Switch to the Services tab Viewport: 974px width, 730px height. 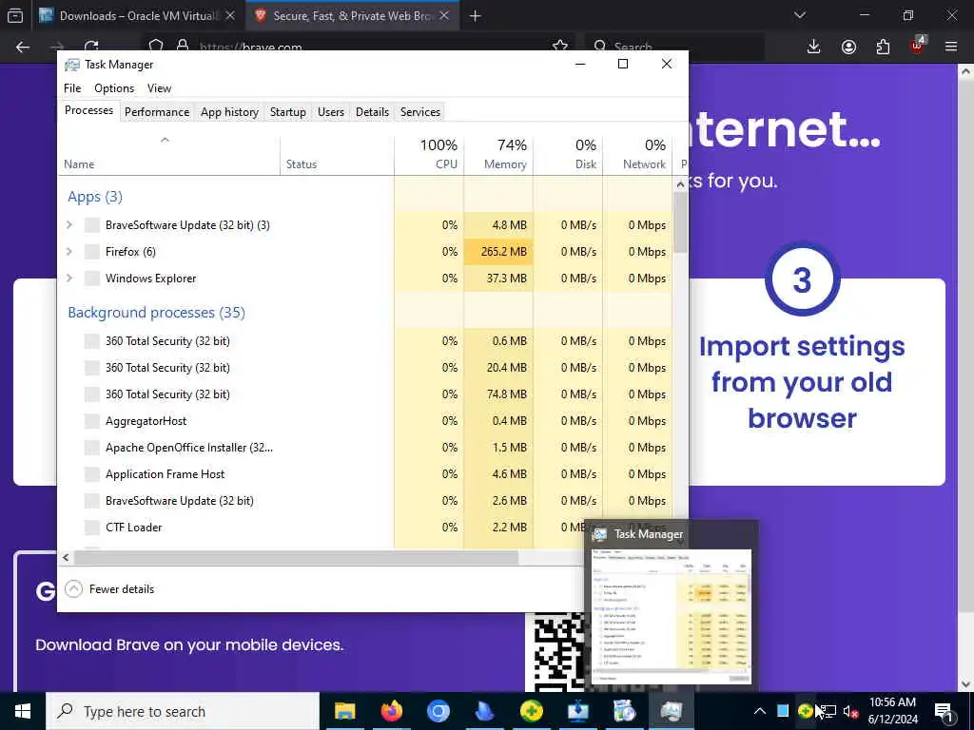(419, 112)
